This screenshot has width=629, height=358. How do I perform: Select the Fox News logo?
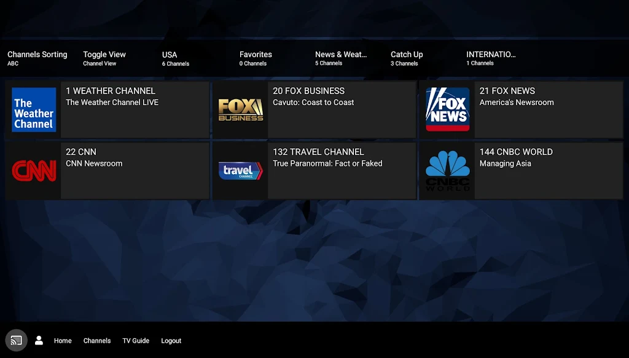point(448,109)
